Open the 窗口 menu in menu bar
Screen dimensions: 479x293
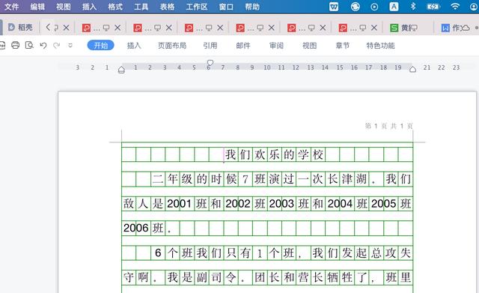pos(226,7)
